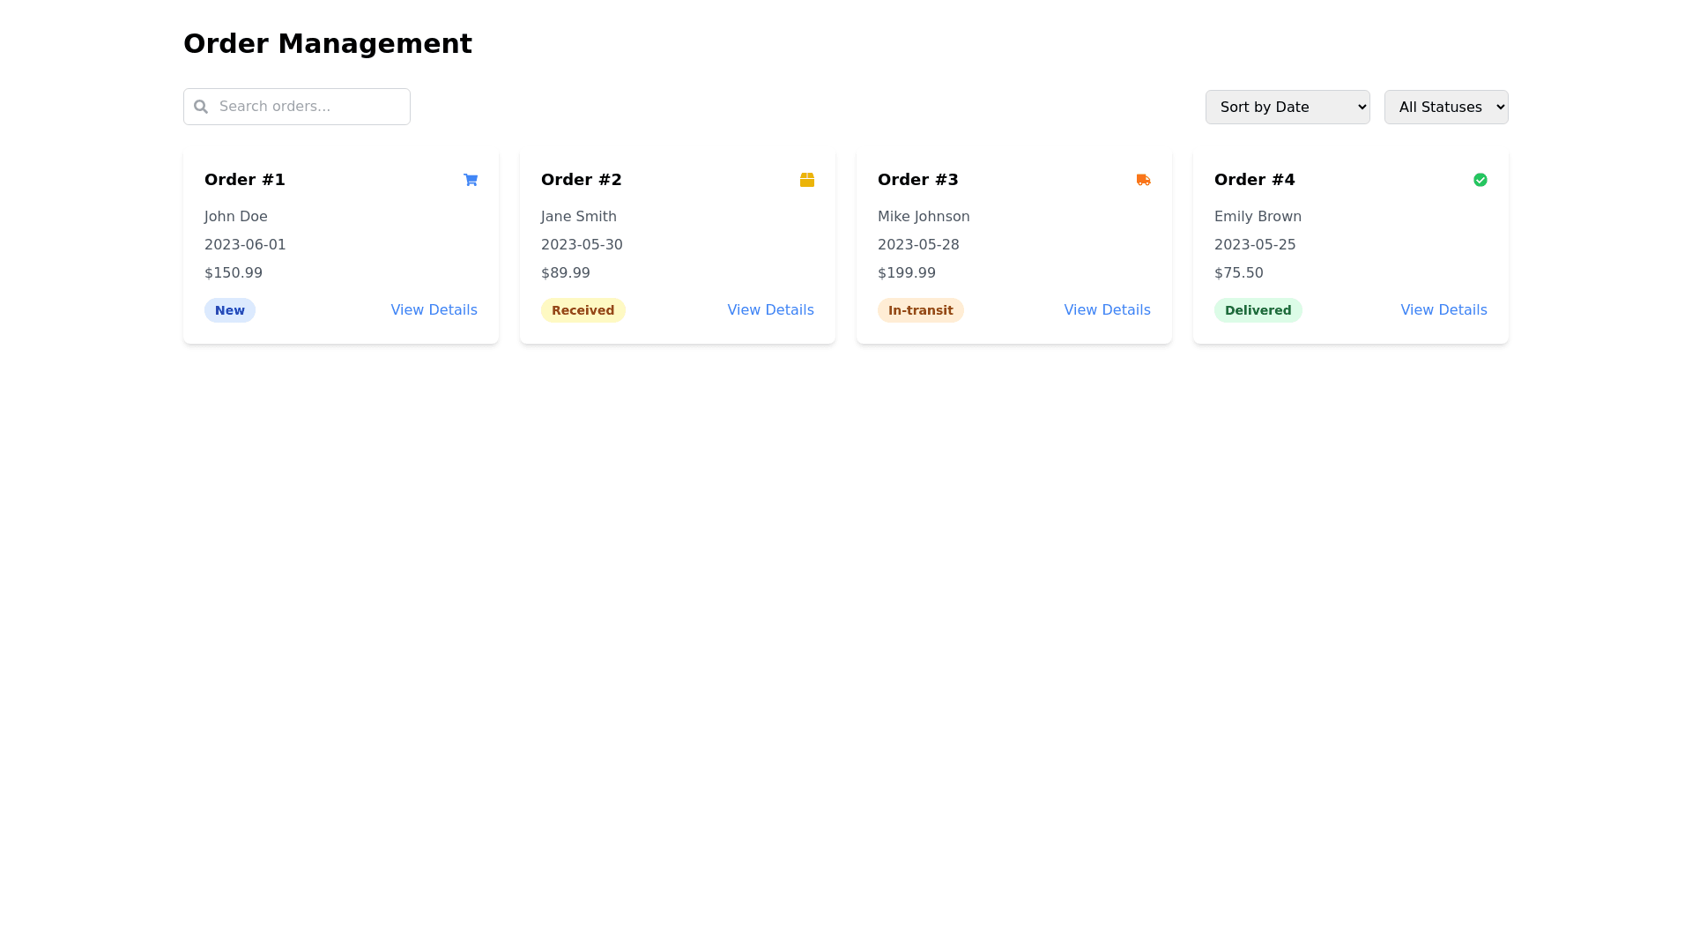View Details of Mike Johnson's order
The image size is (1692, 952).
coord(1107,310)
